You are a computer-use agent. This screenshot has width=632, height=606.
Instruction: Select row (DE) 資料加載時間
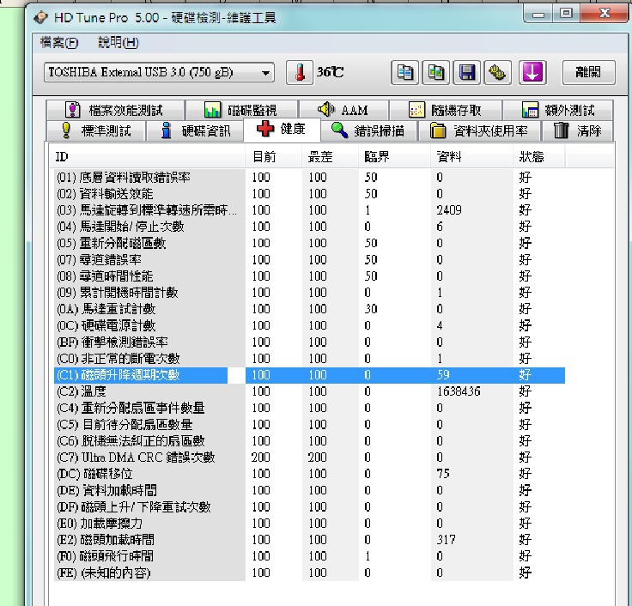tap(309, 490)
